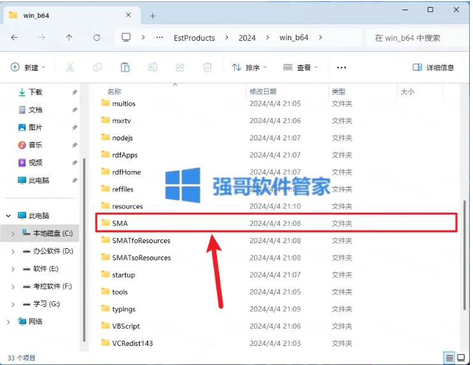The width and height of the screenshot is (473, 365).
Task: Add a new tab with plus button
Action: tap(153, 16)
